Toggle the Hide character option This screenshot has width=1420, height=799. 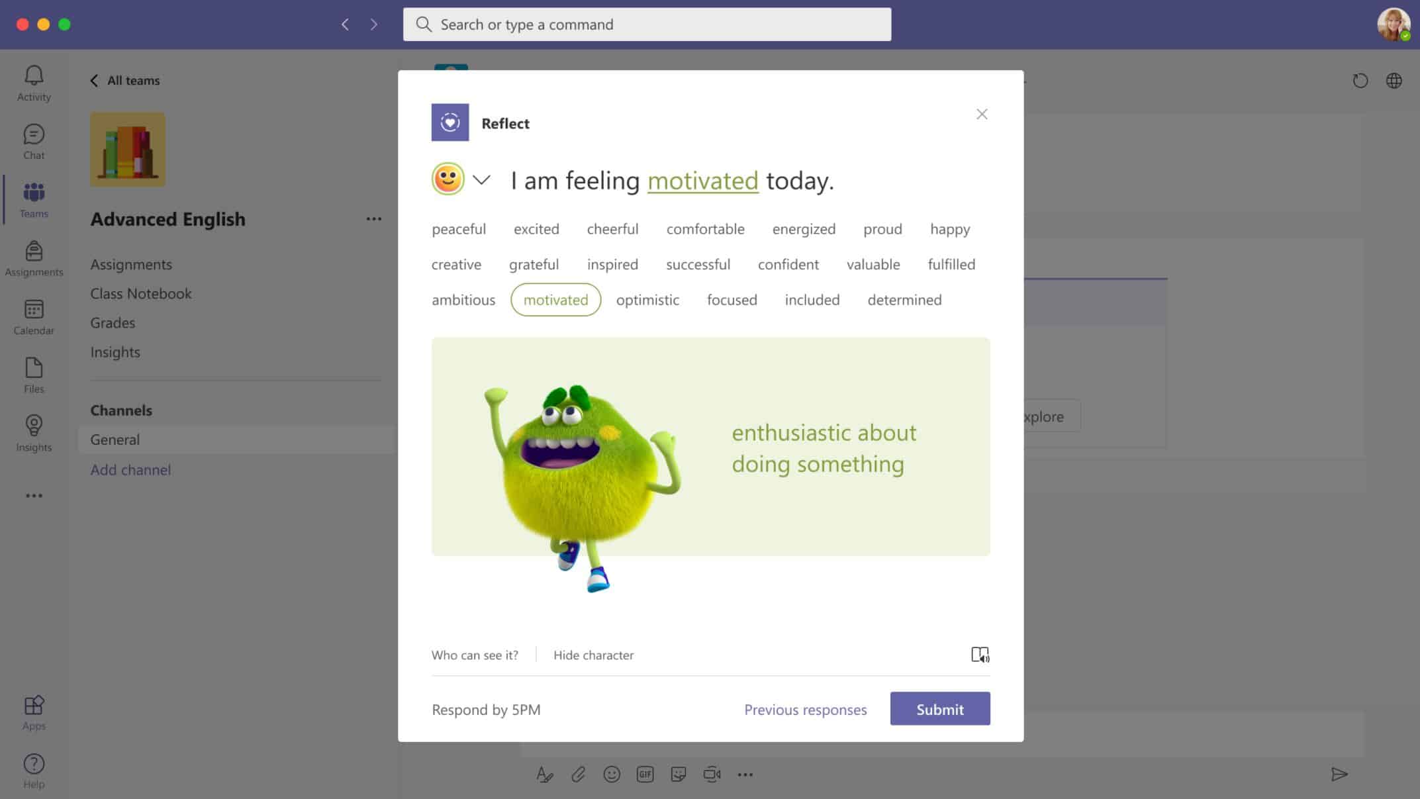(593, 653)
